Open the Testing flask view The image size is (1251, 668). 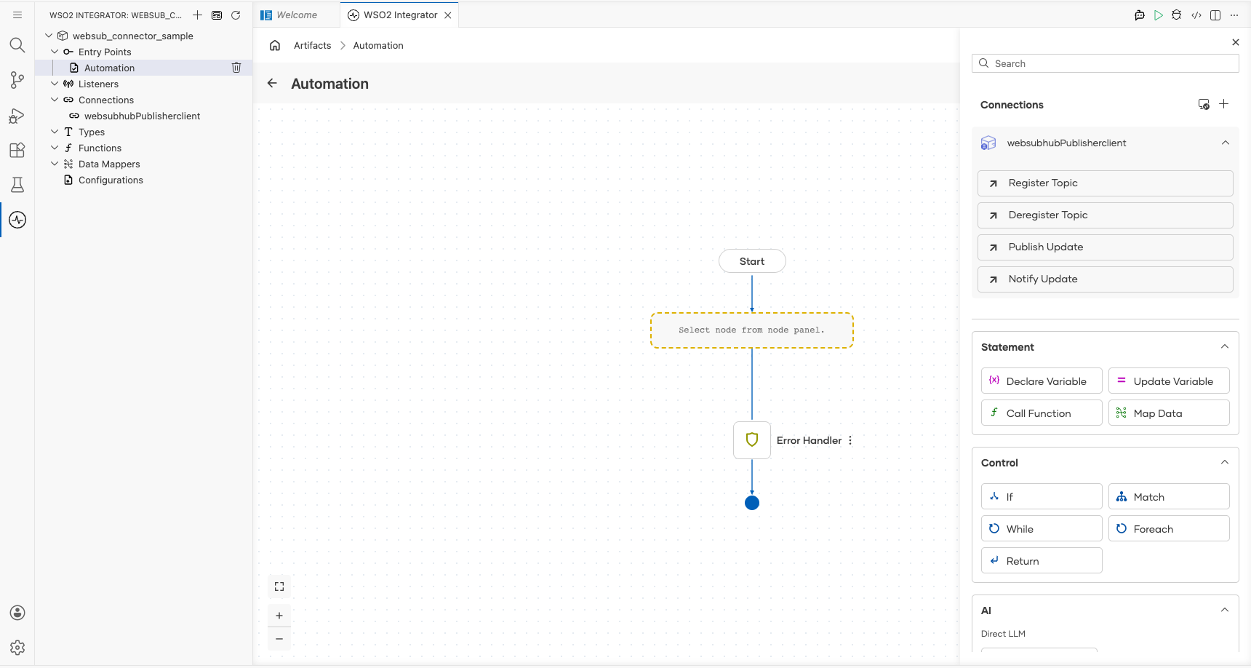pyautogui.click(x=17, y=185)
